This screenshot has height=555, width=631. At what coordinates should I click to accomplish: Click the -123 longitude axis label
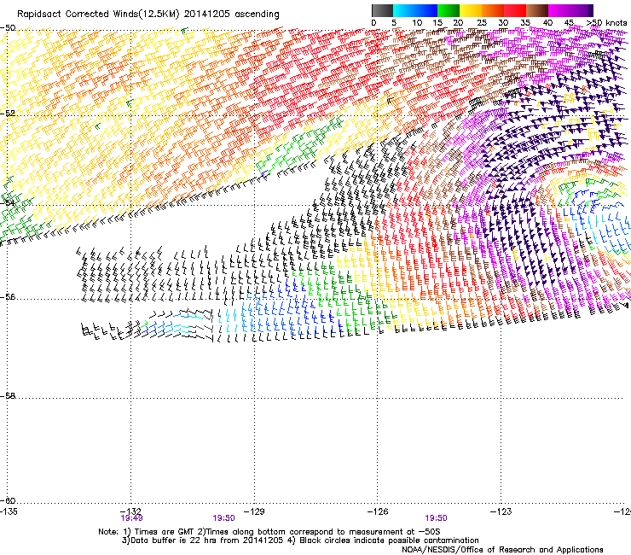(x=501, y=511)
